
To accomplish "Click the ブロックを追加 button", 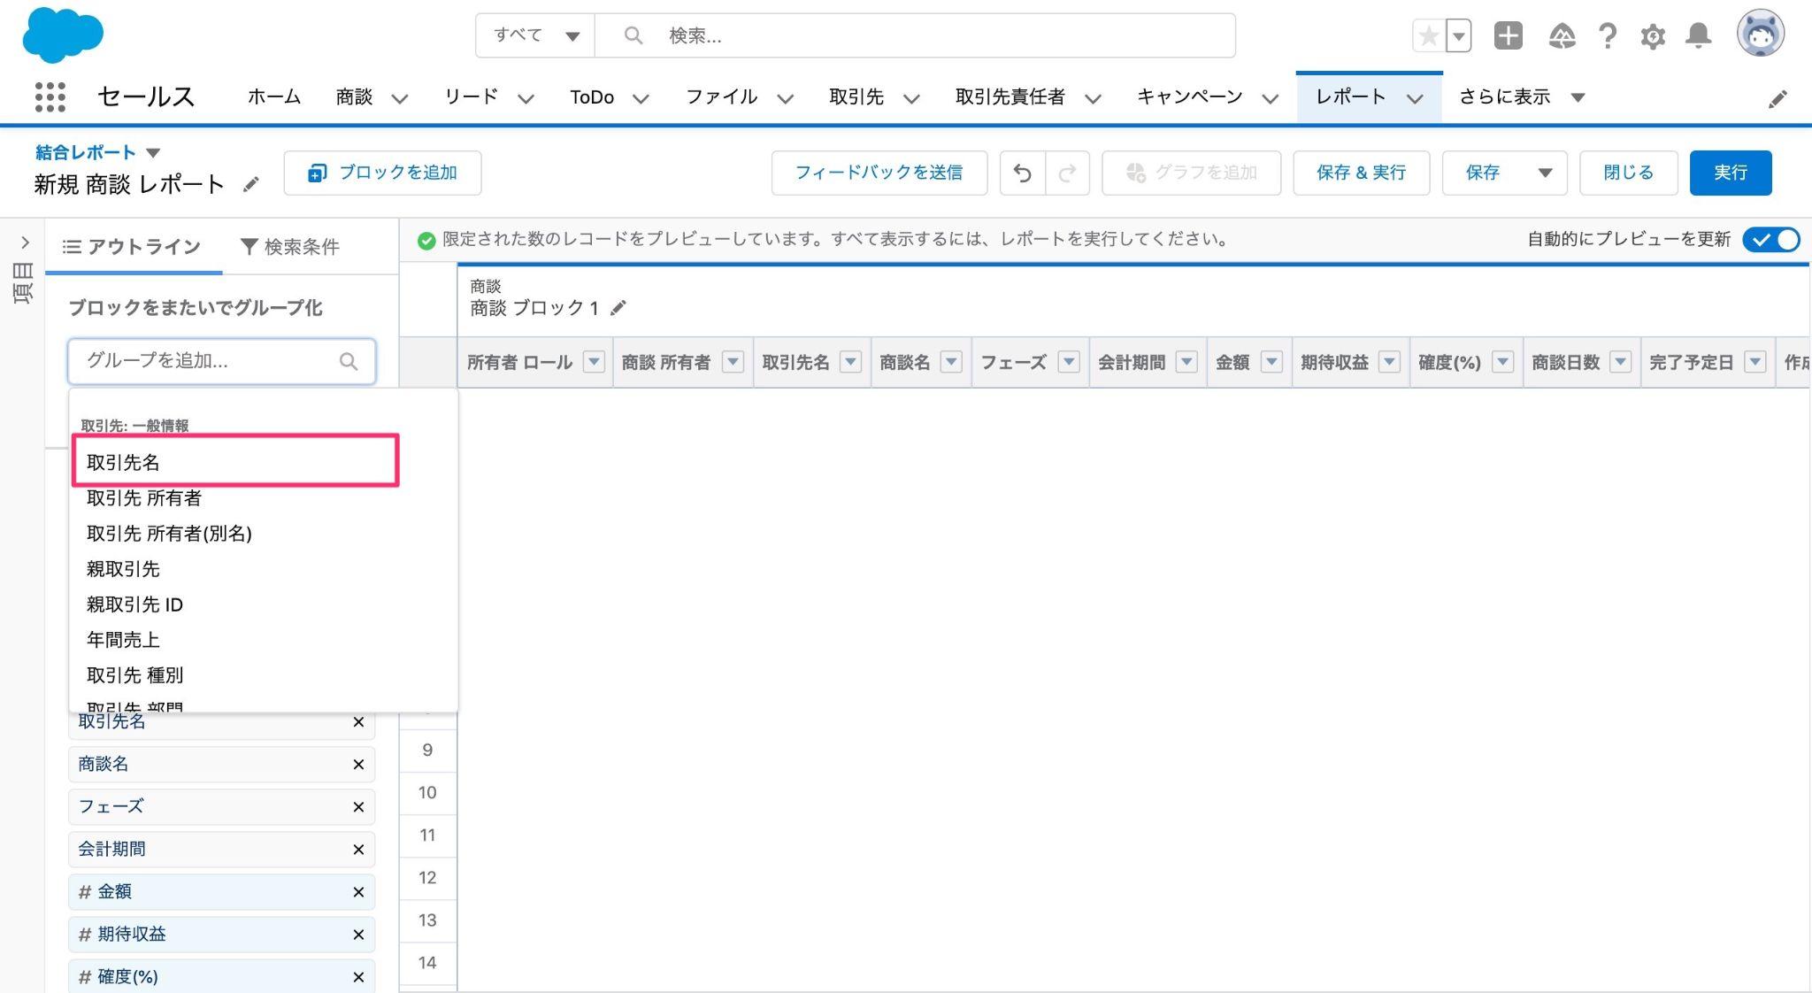I will 382,173.
